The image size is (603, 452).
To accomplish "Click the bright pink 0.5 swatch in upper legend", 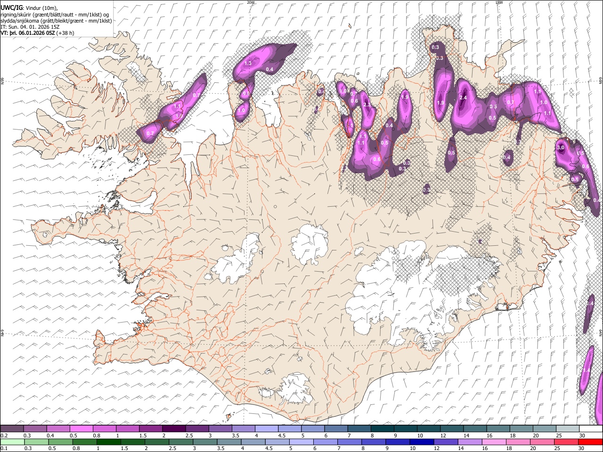I will [81, 429].
